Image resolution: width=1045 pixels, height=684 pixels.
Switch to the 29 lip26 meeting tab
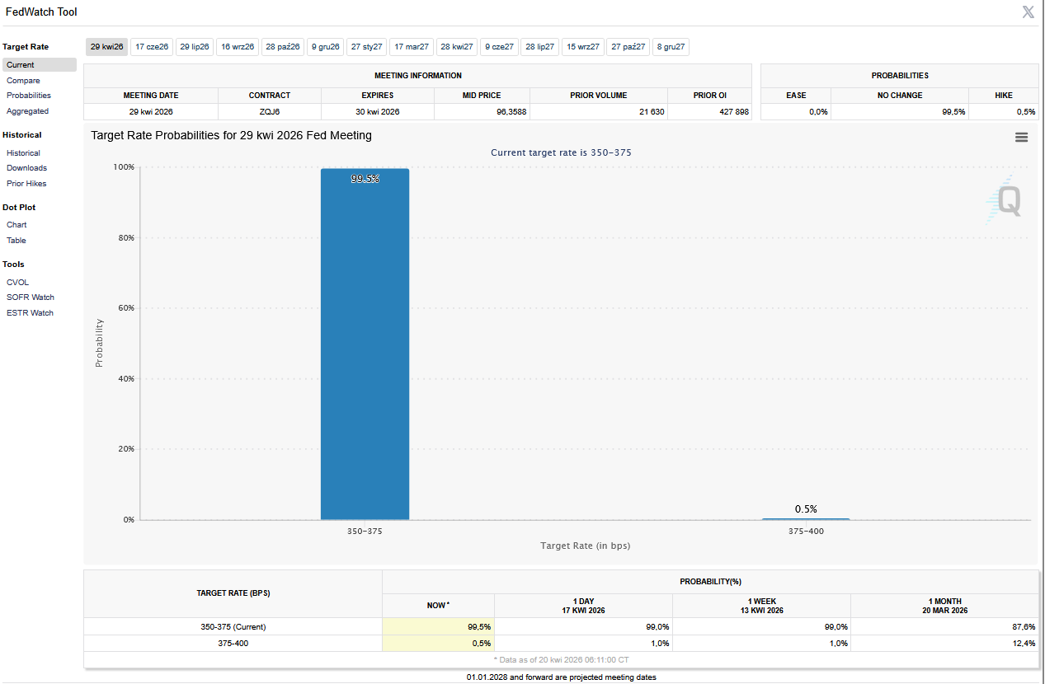[x=195, y=47]
